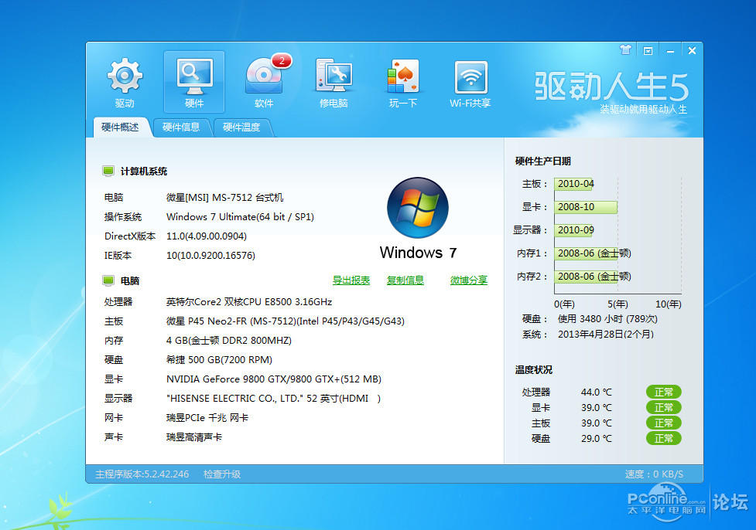Click the 正常 badge for 主板 temperature
The image size is (756, 530).
(663, 423)
